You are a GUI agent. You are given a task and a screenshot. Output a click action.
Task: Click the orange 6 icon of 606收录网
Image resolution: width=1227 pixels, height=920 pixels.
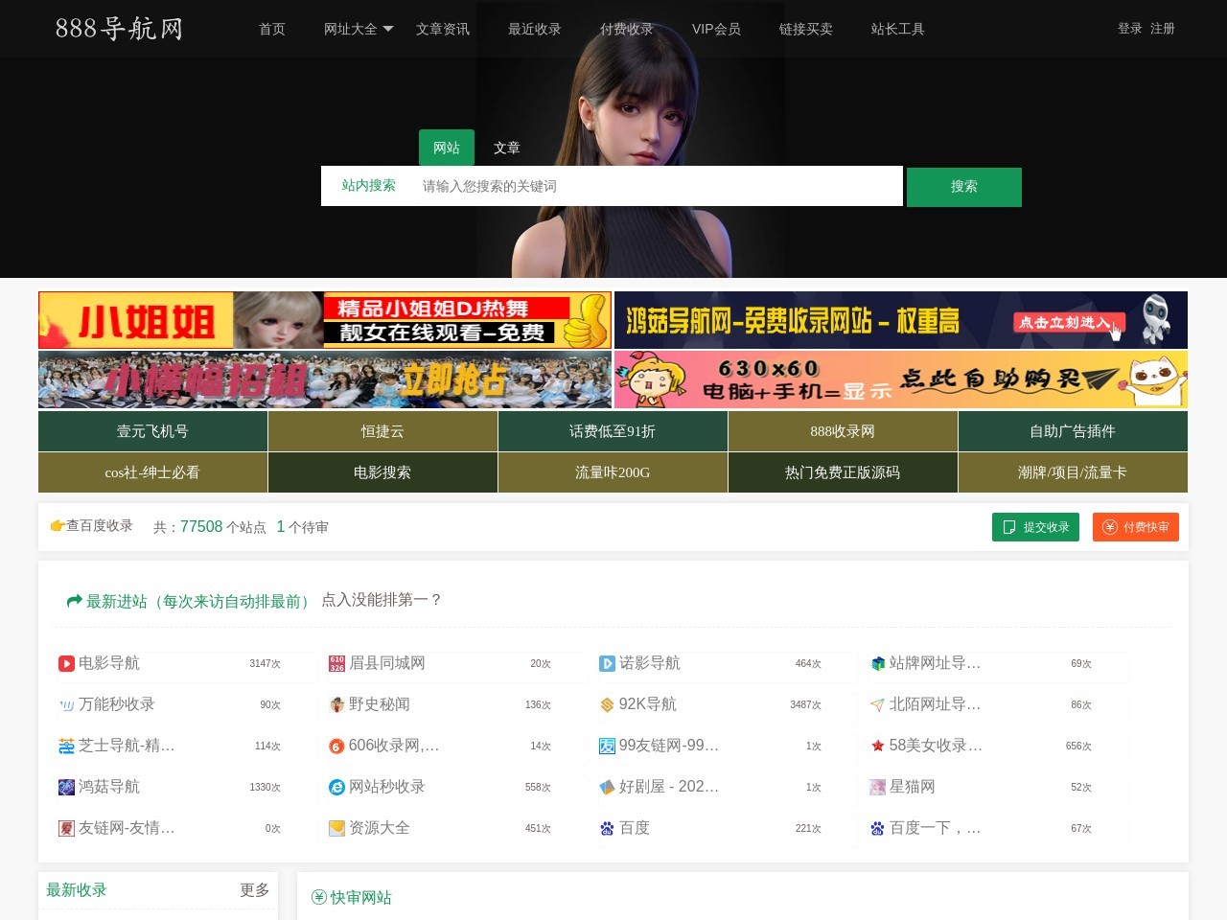[336, 746]
